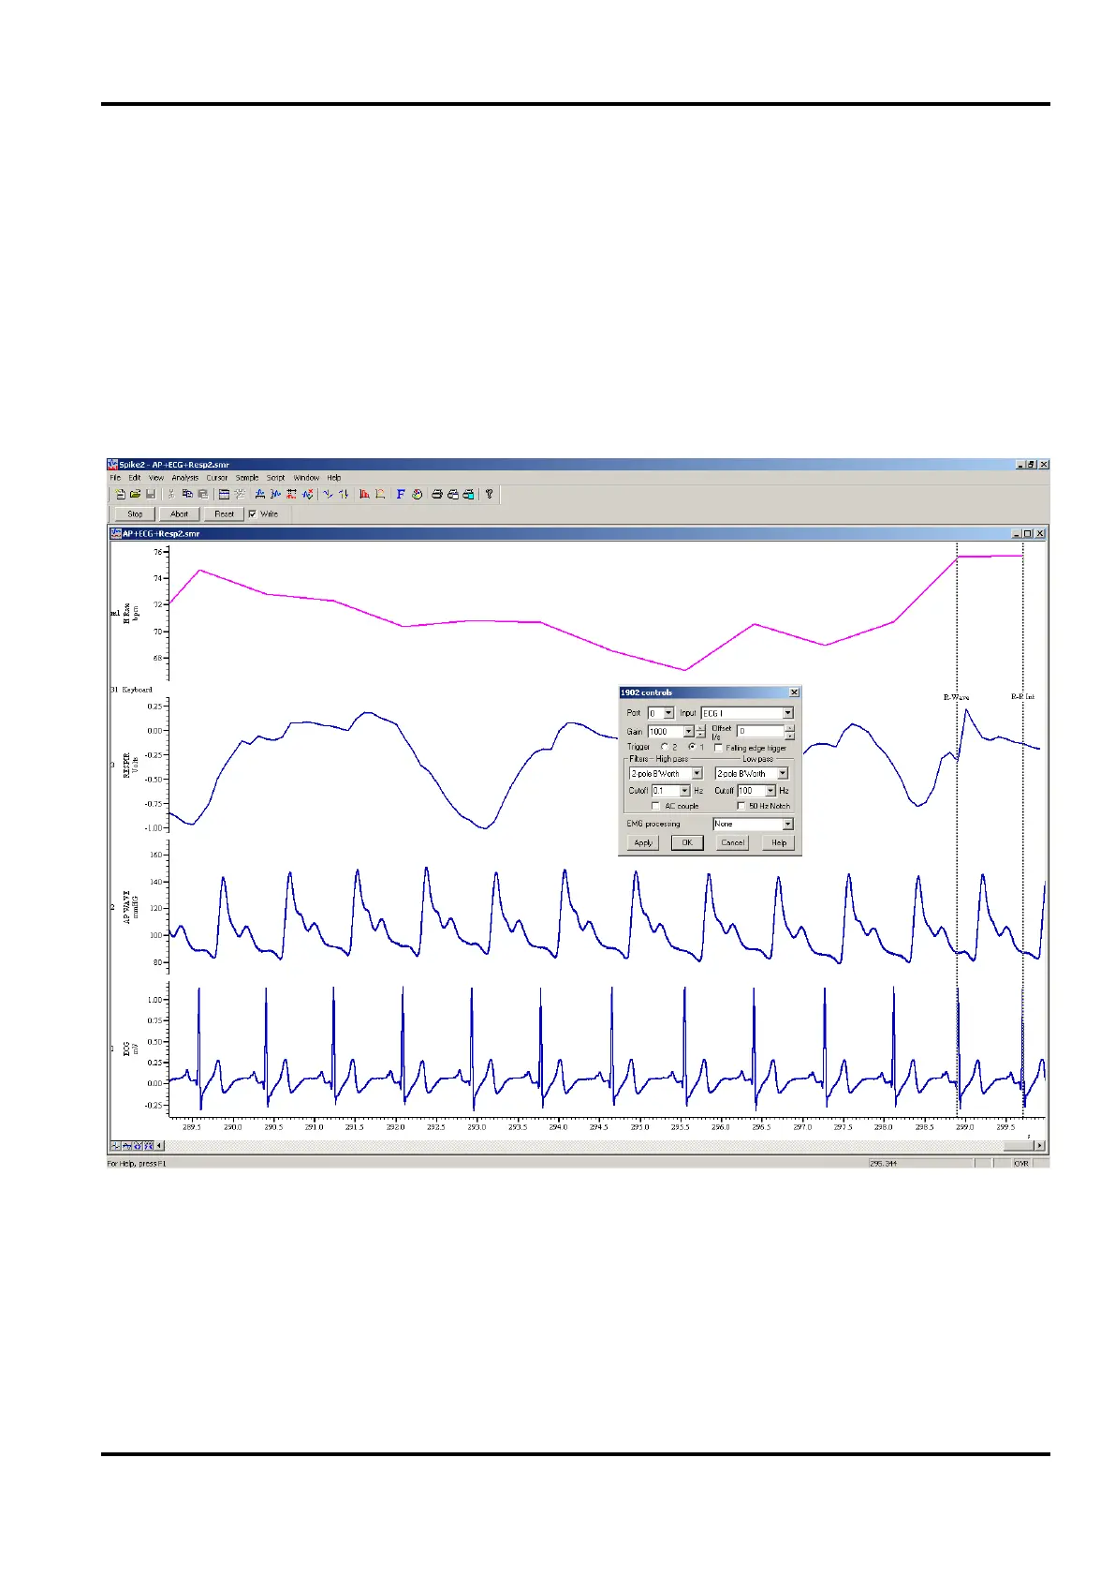The height and width of the screenshot is (1577, 1115).
Task: Open the Analysis menu
Action: click(x=185, y=478)
